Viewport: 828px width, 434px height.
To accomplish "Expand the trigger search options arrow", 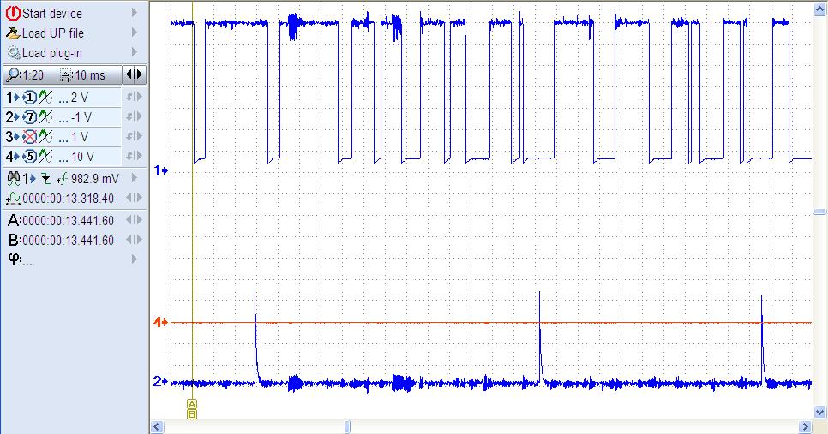I will (x=135, y=178).
